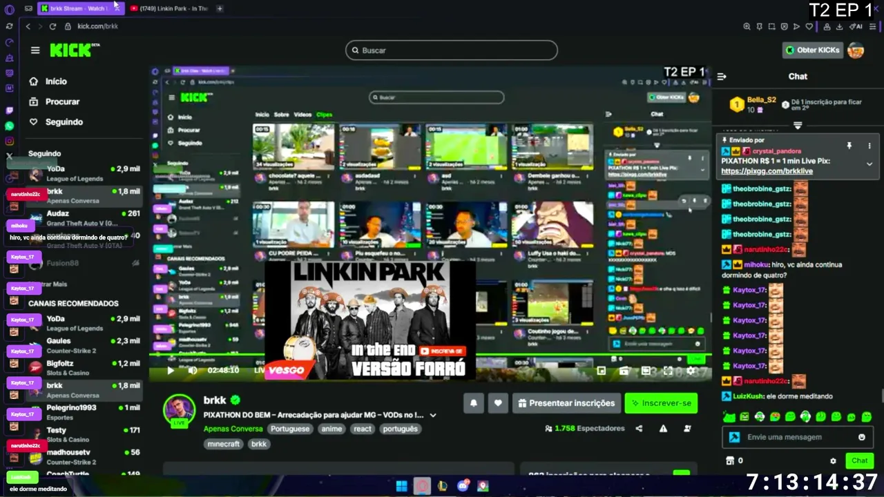Open the Procurar sidebar item
Screen dimensions: 884x497
(54, 101)
